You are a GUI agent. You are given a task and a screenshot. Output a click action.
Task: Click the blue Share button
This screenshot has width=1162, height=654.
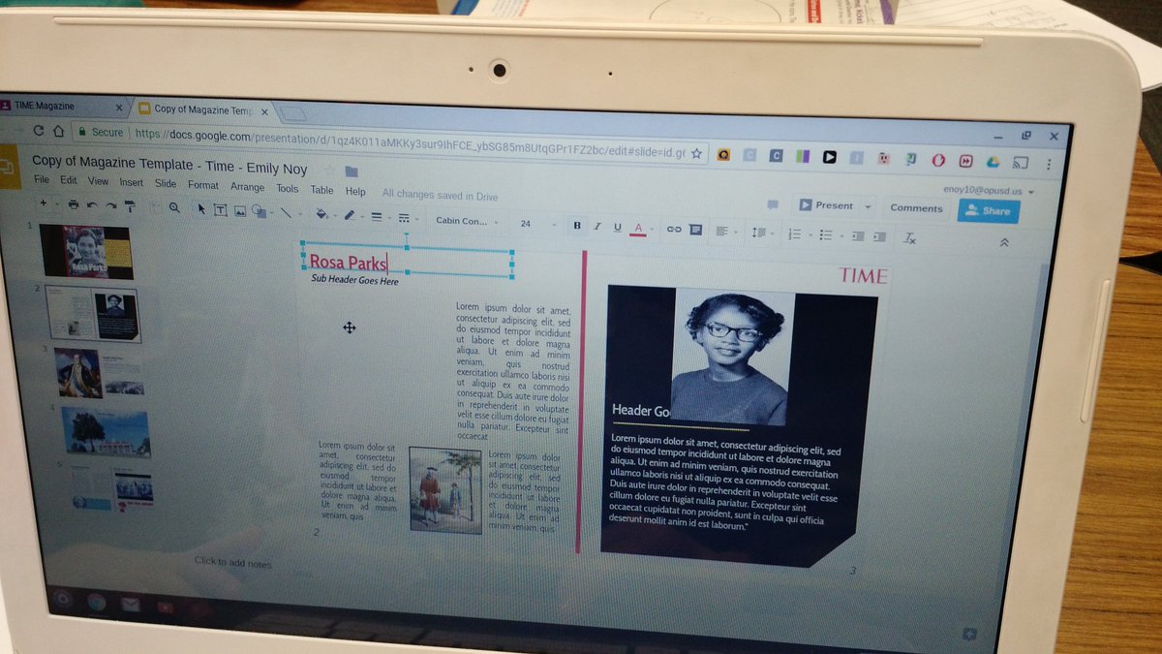coord(988,210)
